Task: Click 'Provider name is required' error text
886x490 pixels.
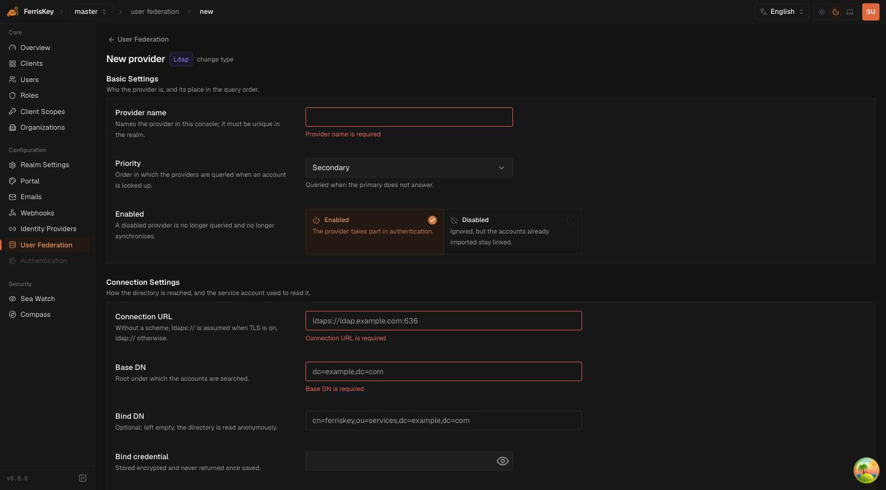Action: (343, 135)
